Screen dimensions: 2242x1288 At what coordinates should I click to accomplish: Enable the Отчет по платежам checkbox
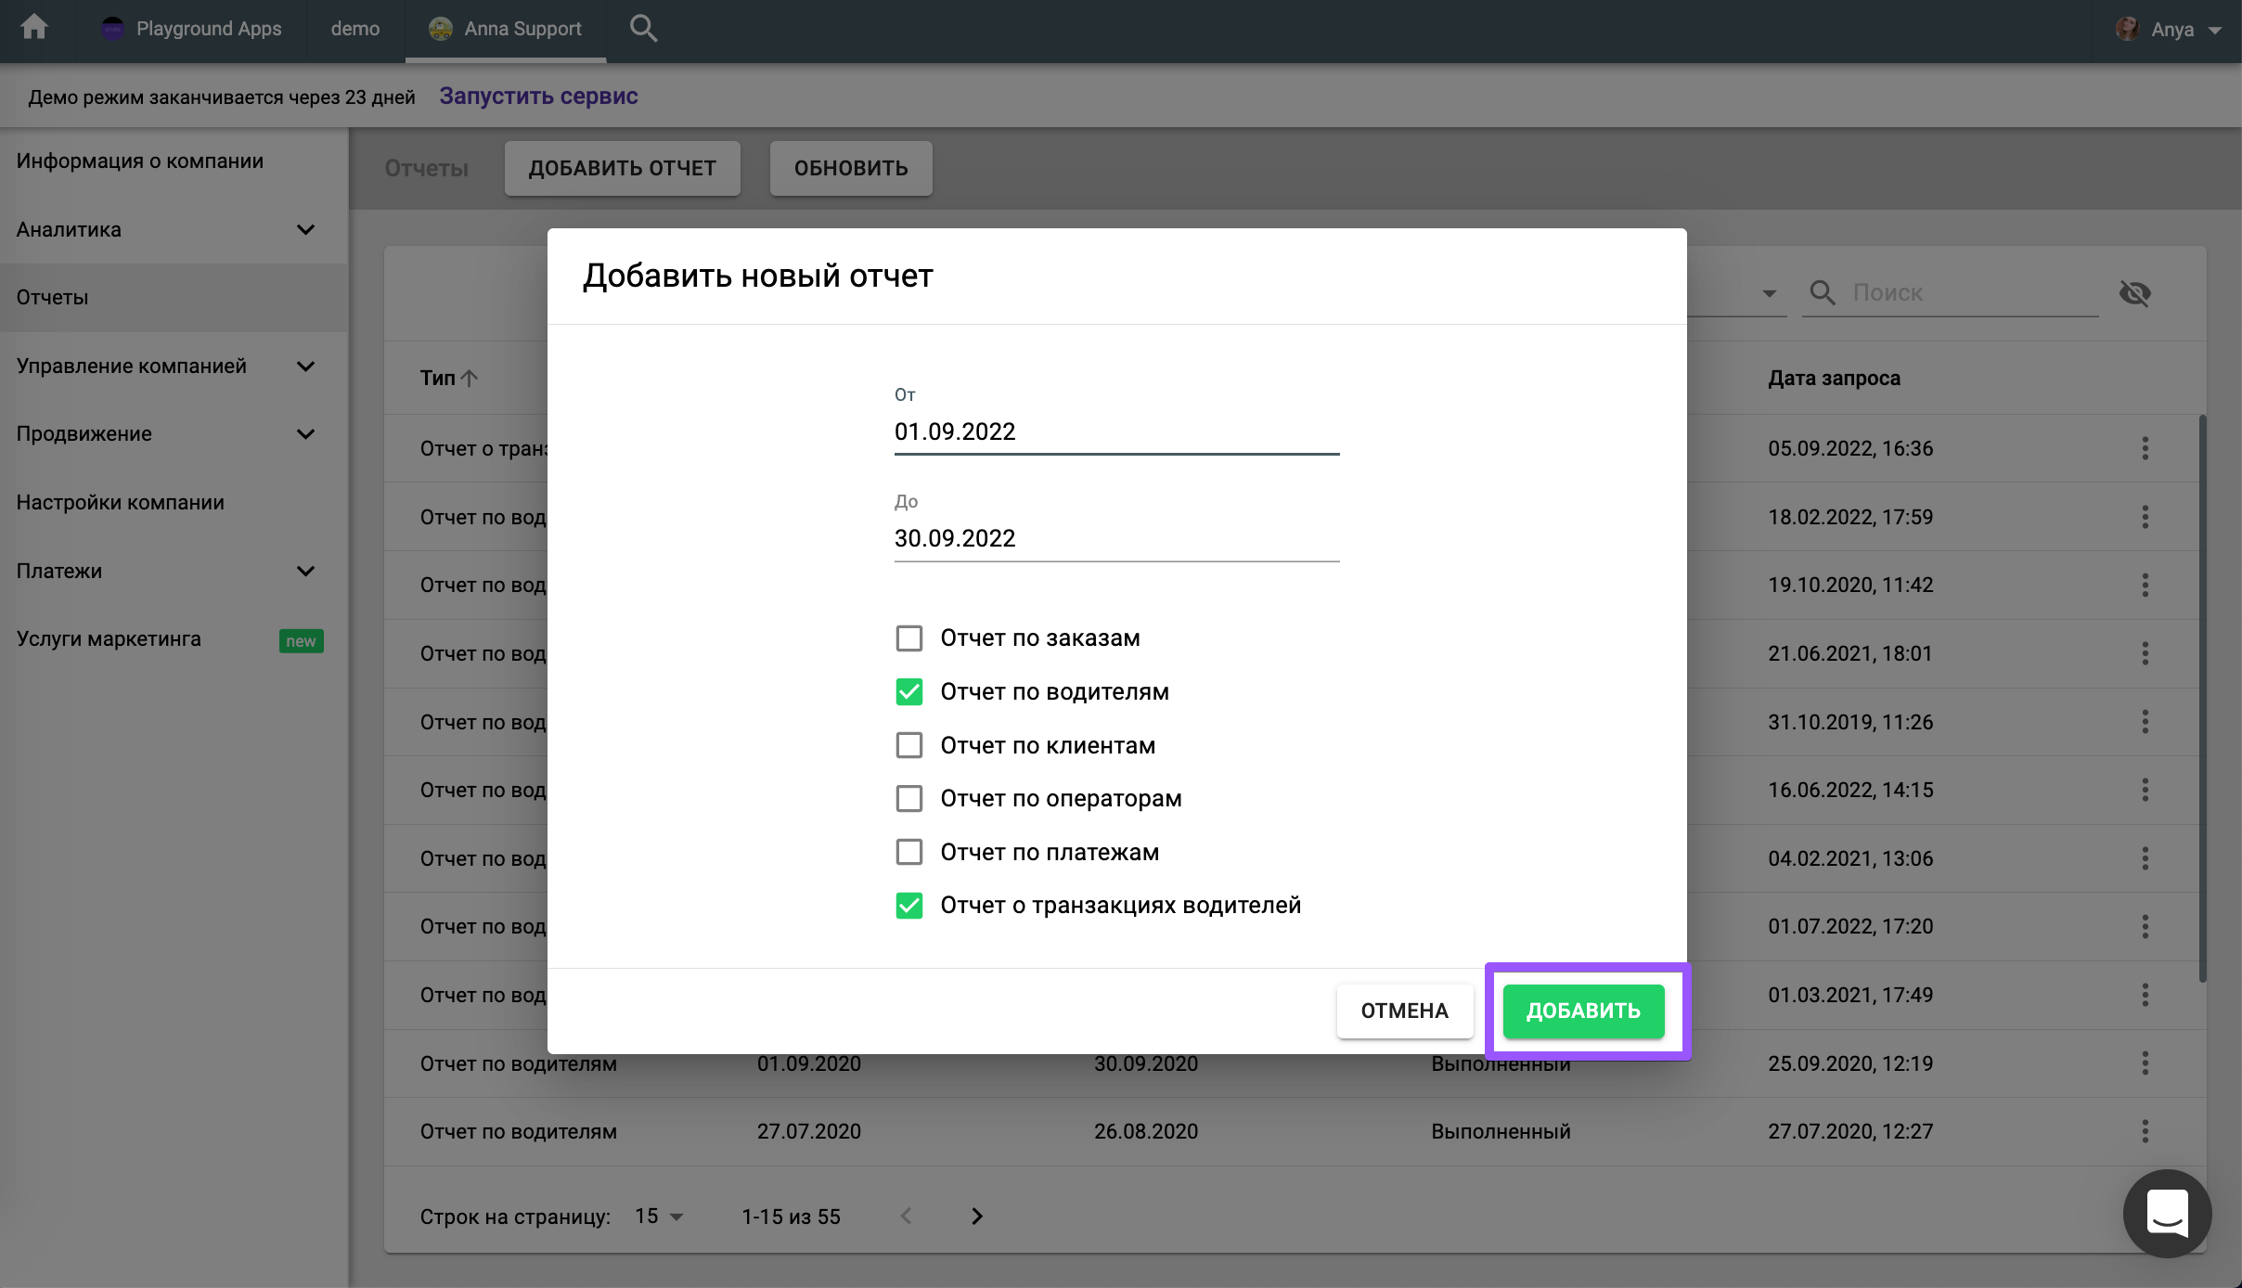pos(909,852)
